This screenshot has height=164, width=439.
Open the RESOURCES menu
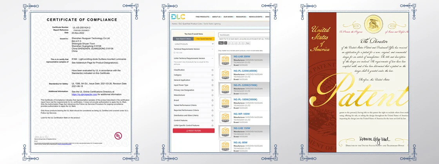(x=241, y=17)
